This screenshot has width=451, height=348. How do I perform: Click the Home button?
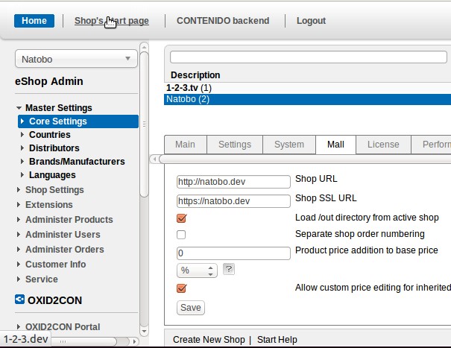[x=34, y=21]
